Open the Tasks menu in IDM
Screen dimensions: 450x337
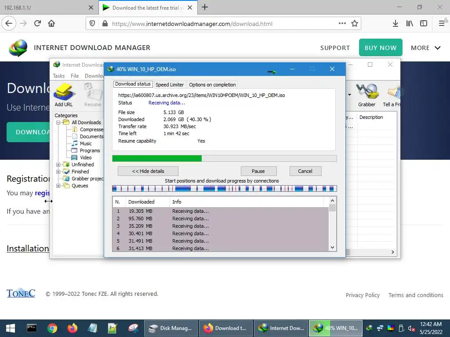click(58, 76)
